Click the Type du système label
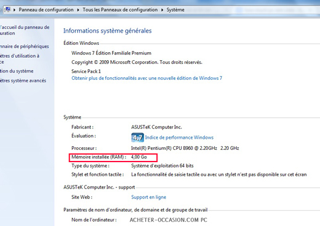The width and height of the screenshot is (320, 226). pos(90,166)
